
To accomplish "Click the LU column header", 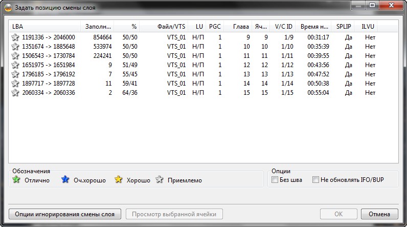I will click(197, 27).
